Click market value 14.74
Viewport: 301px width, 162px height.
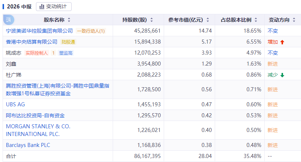click(205, 31)
